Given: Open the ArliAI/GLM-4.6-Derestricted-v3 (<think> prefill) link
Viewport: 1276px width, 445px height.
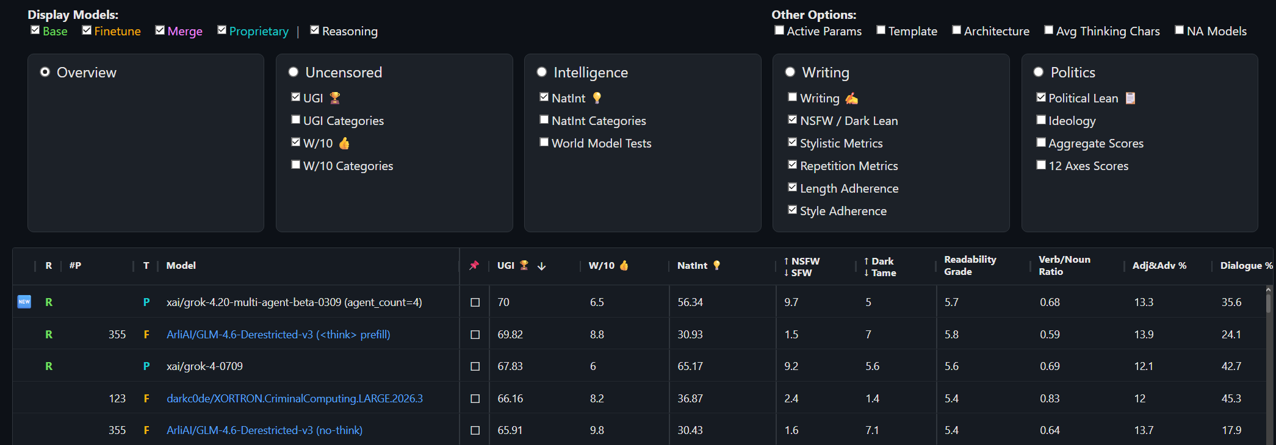Looking at the screenshot, I should pyautogui.click(x=278, y=334).
